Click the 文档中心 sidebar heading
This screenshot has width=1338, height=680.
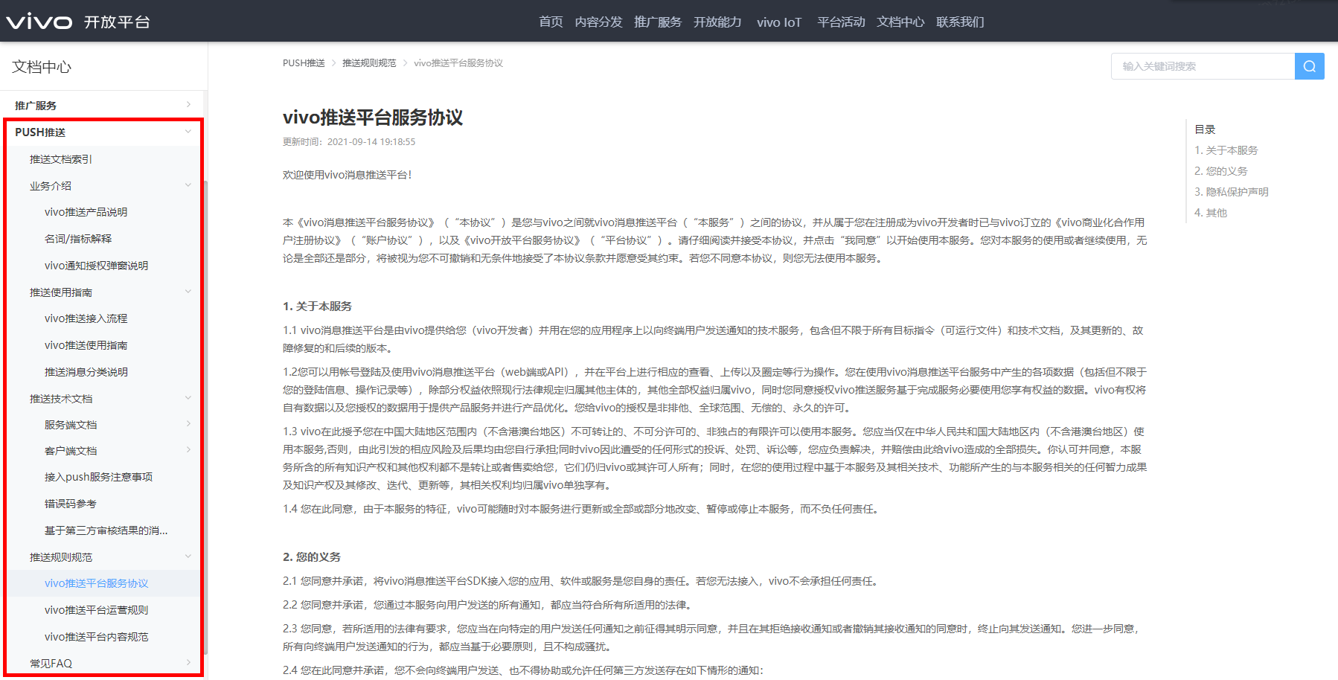tap(42, 67)
